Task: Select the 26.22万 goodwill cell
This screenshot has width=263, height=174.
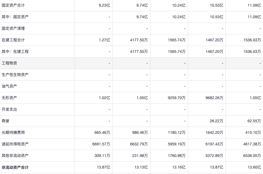Action: pyautogui.click(x=216, y=121)
